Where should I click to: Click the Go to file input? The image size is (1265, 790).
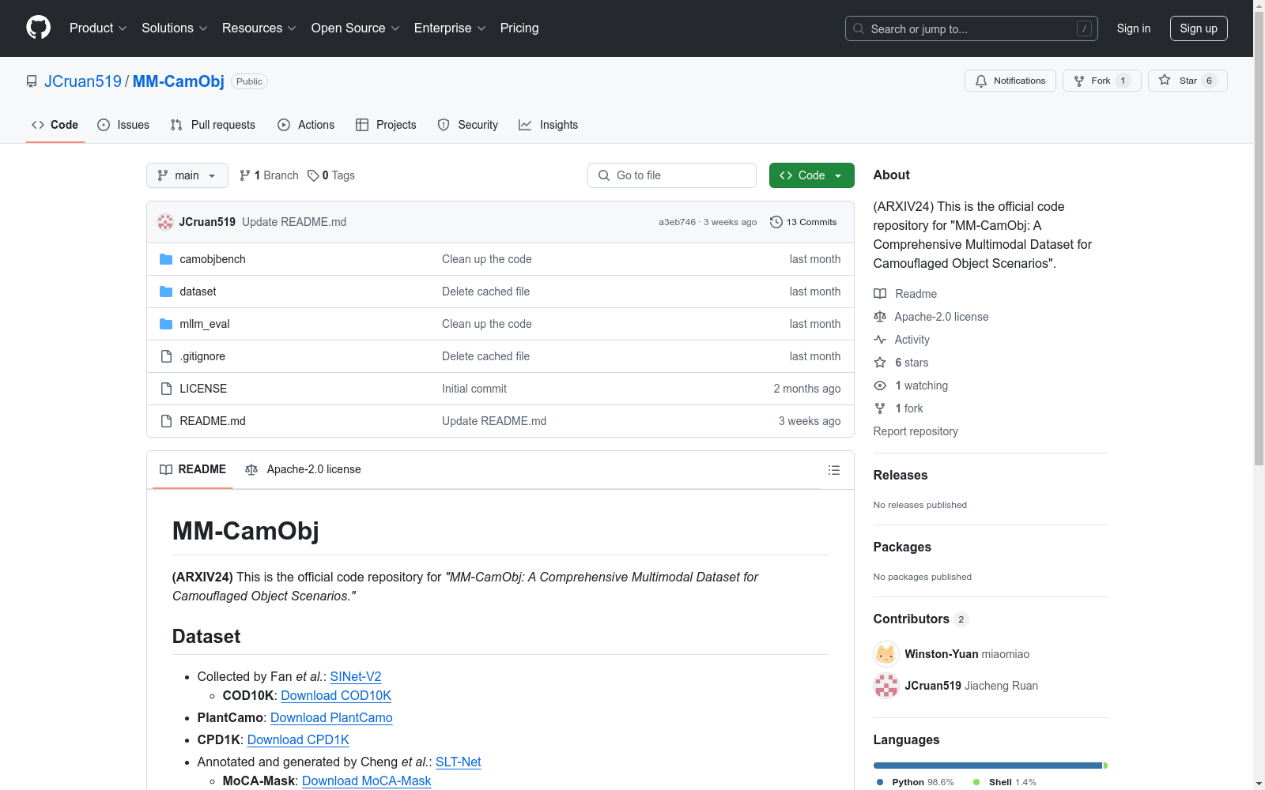click(672, 175)
